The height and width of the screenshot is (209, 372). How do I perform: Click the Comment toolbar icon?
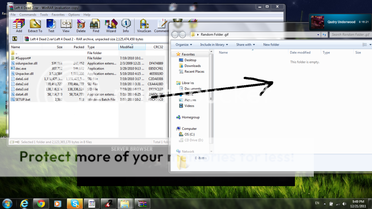(161, 25)
